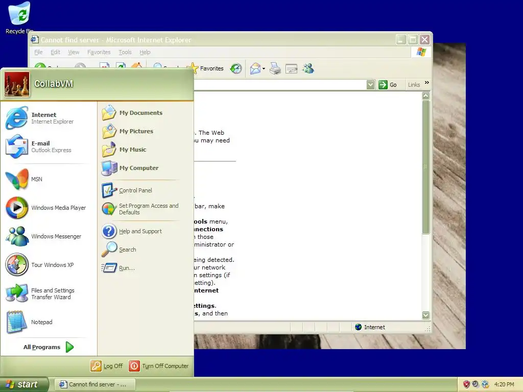Open the address bar dropdown in IE
This screenshot has height=392, width=523.
coord(371,85)
